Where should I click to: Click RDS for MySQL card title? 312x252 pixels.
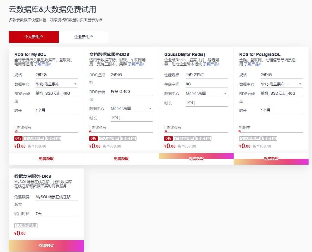point(30,55)
